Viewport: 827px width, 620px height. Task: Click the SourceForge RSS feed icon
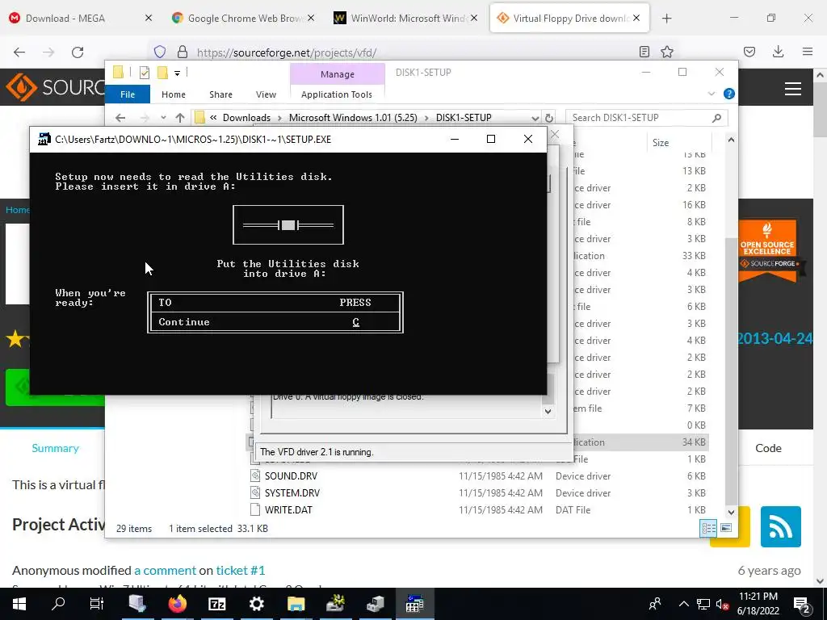point(781,526)
